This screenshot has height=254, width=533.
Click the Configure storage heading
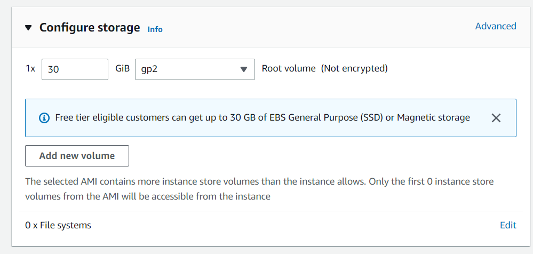(90, 28)
